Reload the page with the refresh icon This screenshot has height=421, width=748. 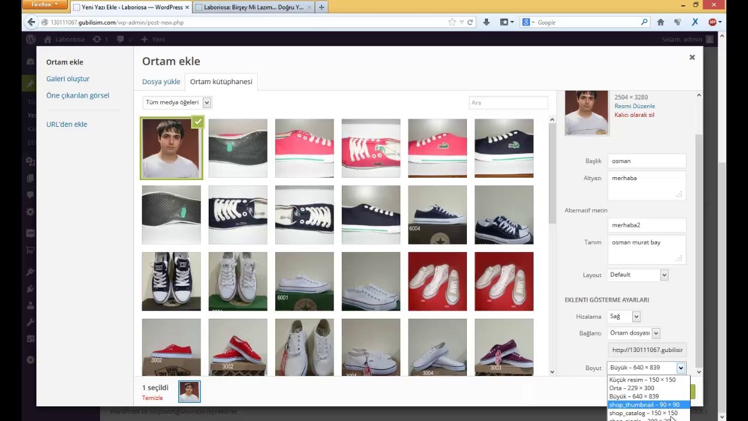470,22
